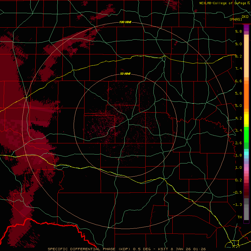Click the 9.0 value on the scale

[238, 44]
